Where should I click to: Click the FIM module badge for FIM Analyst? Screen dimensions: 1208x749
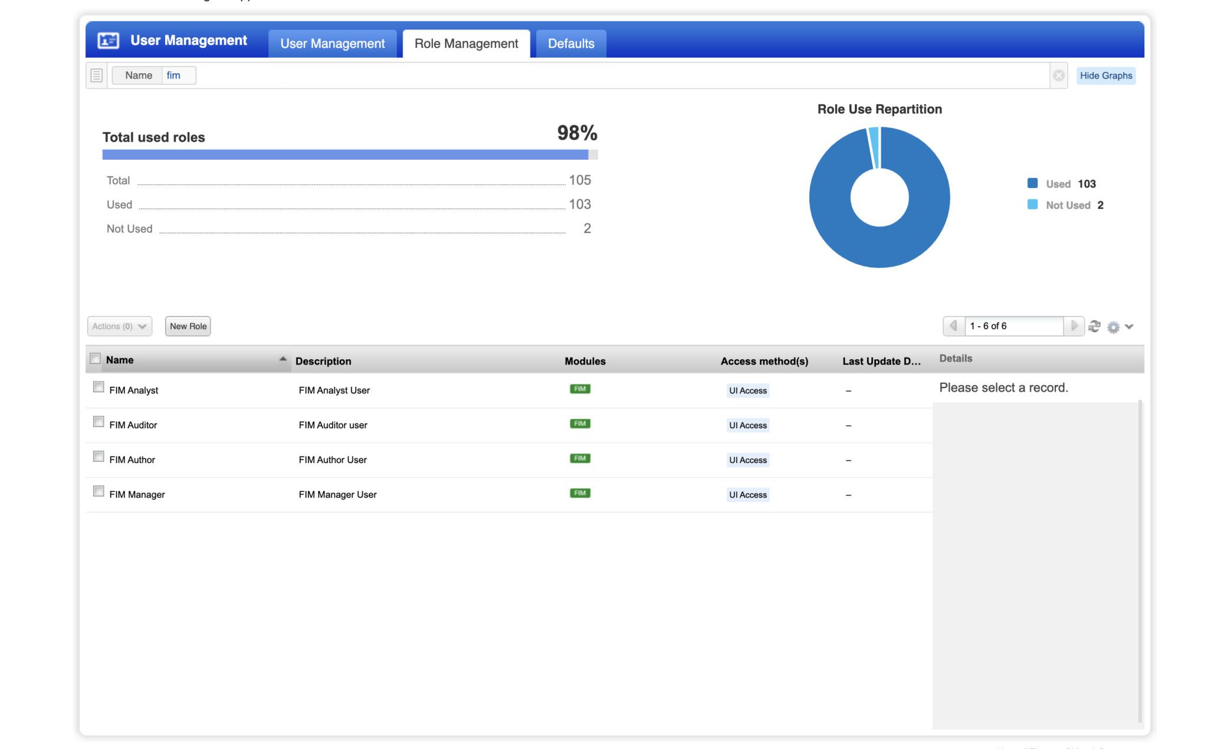[579, 389]
